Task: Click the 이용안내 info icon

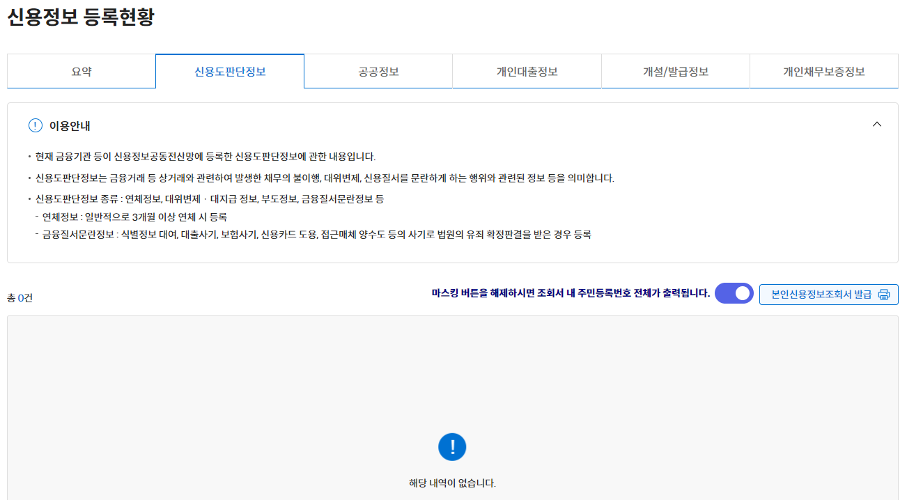Action: pyautogui.click(x=36, y=125)
